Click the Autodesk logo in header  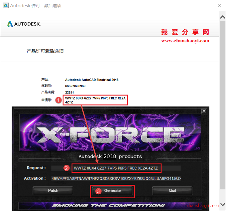pos(24,24)
